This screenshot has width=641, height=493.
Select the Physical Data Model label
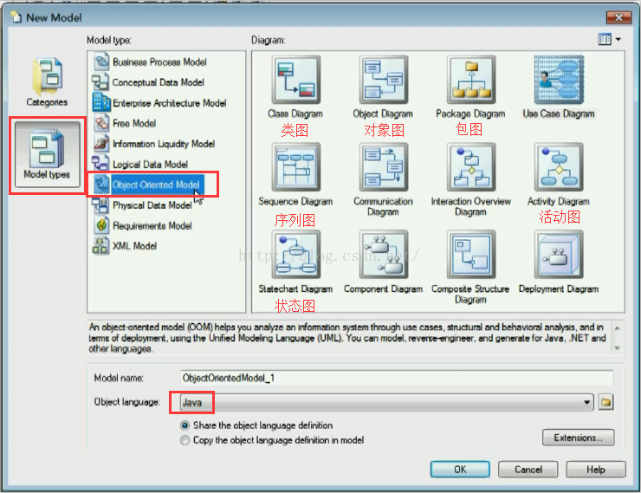tap(152, 205)
